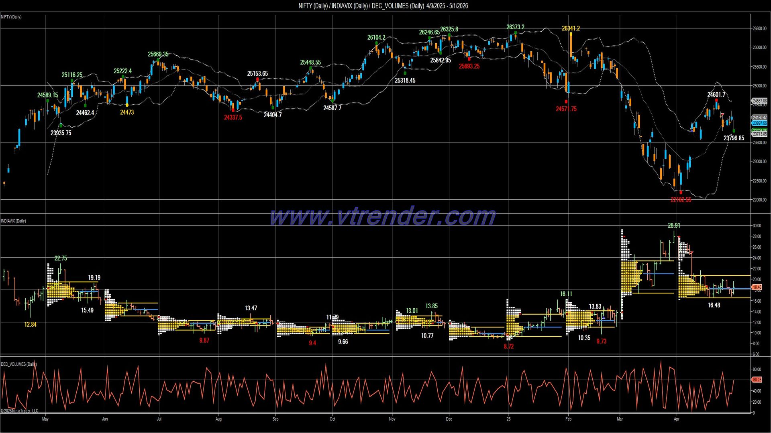Select the NIFTY (Daily) panel label
Image resolution: width=771 pixels, height=433 pixels.
pos(11,17)
